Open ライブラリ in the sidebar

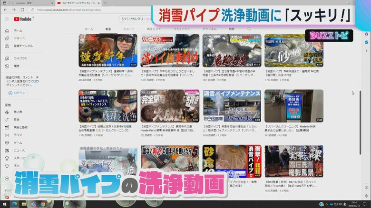click(20, 58)
